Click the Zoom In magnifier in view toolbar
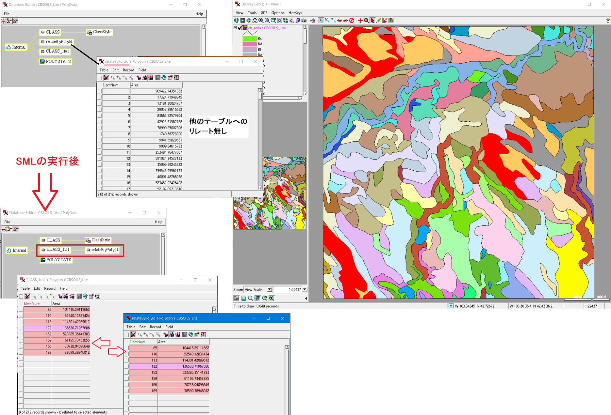Image resolution: width=611 pixels, height=415 pixels. 261,21
